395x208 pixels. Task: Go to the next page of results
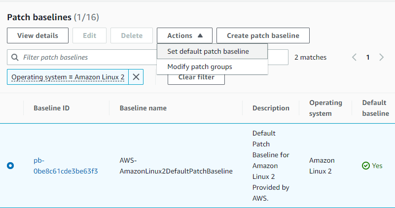click(381, 57)
